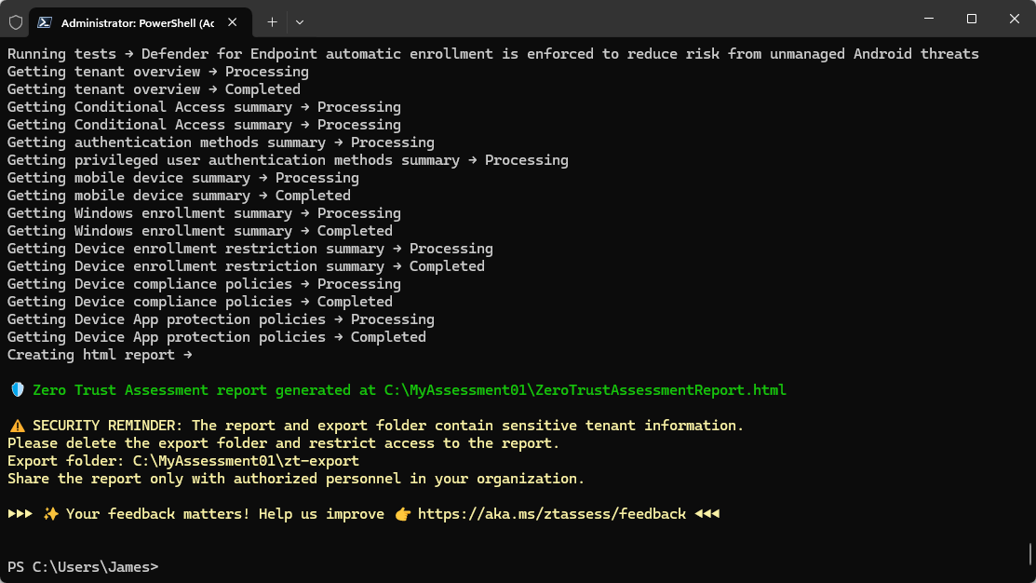The width and height of the screenshot is (1036, 583).
Task: Click the terminal scrollbar thumb
Action: pos(1029,553)
